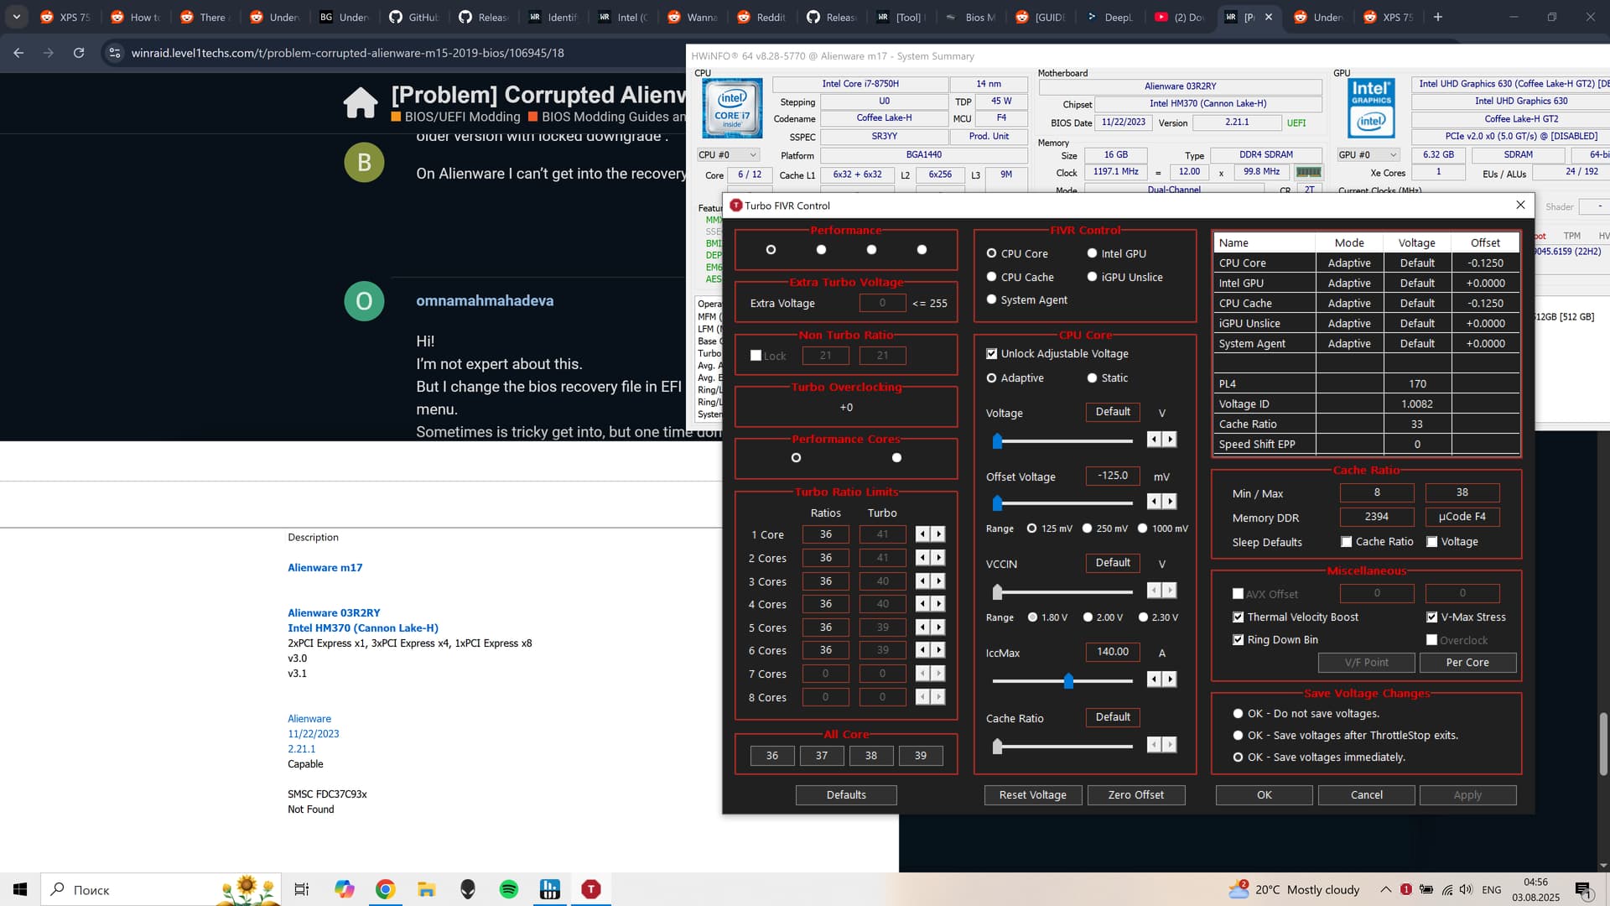Open ThrottleStop from the taskbar
The image size is (1610, 906).
[x=590, y=889]
